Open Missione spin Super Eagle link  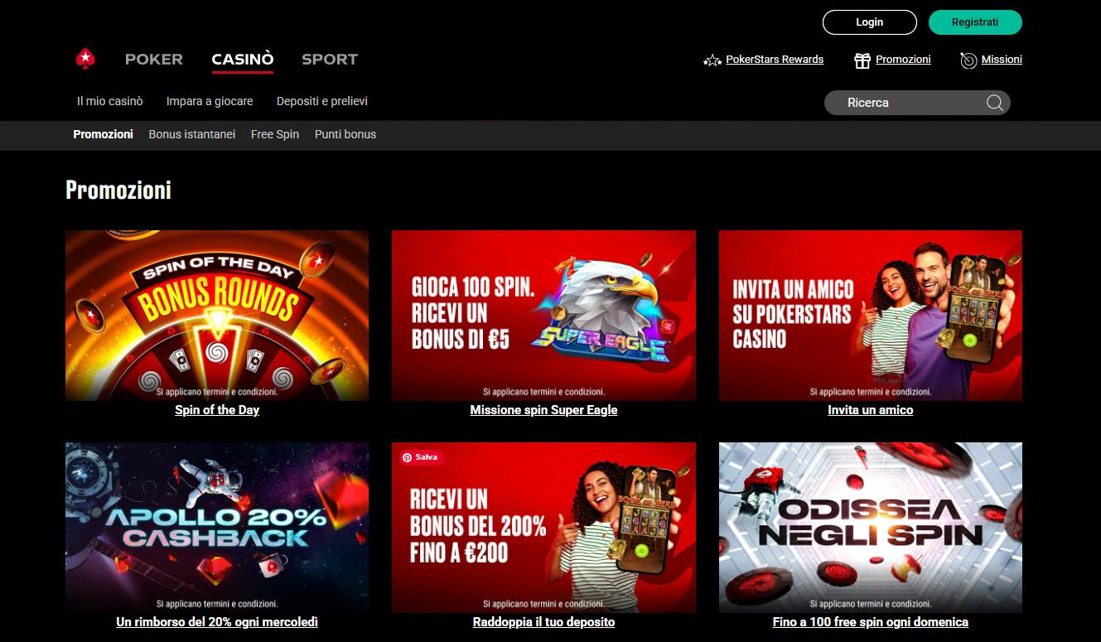click(x=543, y=410)
